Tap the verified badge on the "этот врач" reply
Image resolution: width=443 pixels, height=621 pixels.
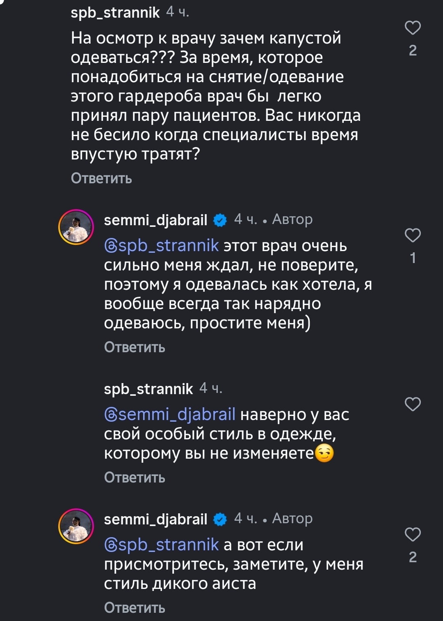[x=220, y=220]
